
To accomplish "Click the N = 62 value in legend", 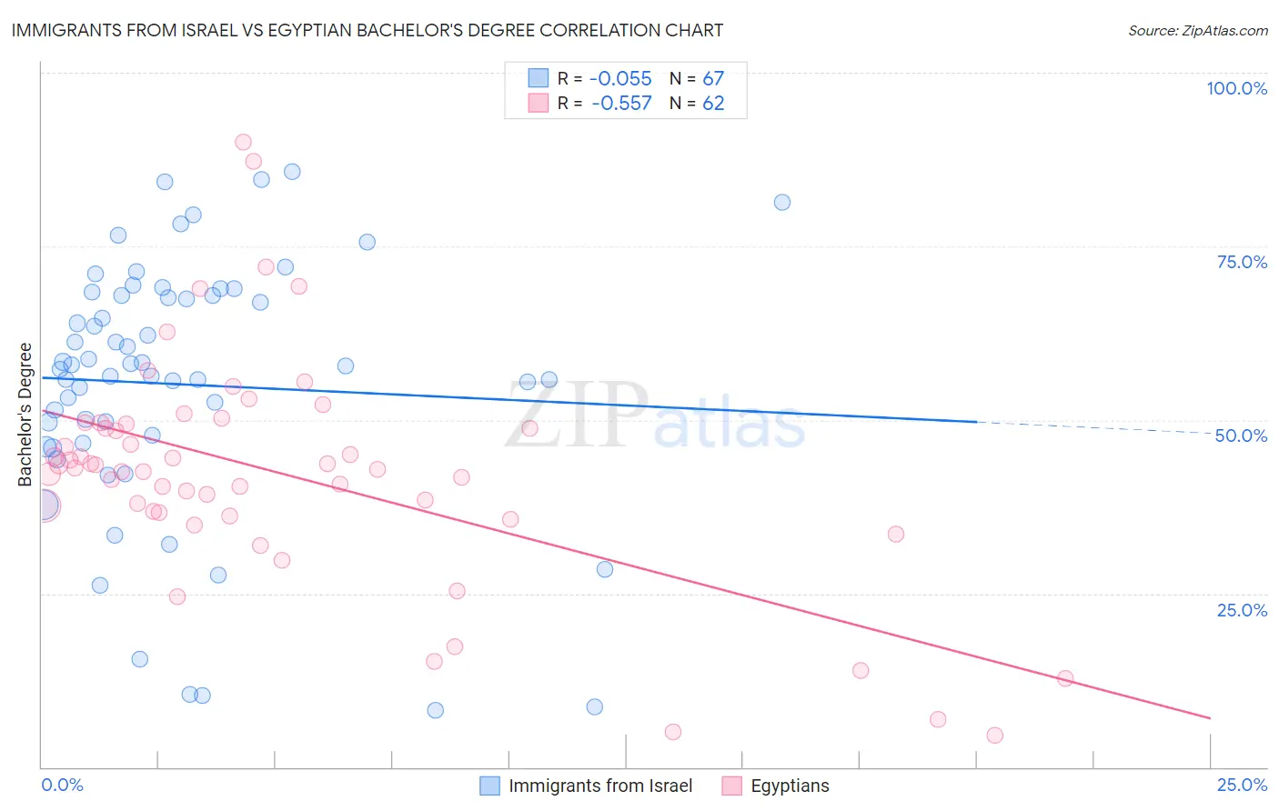I will click(x=697, y=103).
